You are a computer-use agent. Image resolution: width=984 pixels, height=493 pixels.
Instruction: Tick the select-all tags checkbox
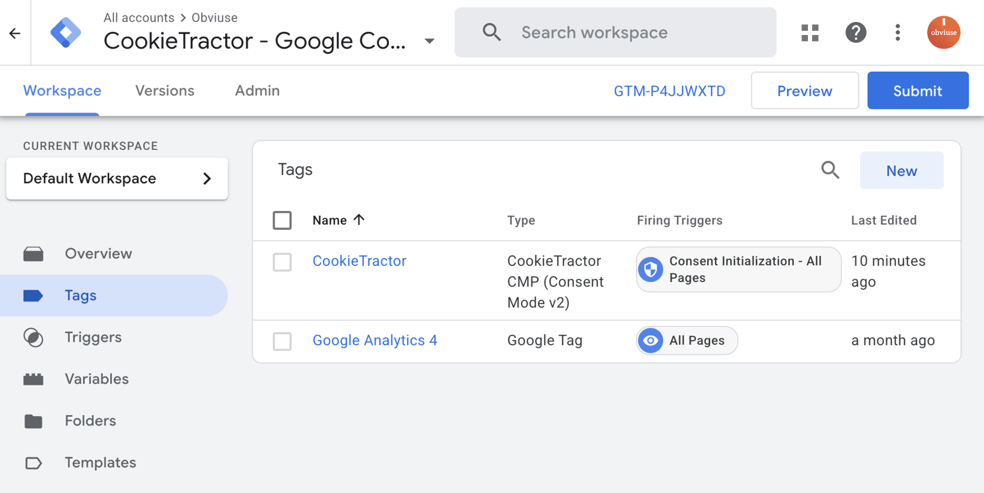click(282, 220)
